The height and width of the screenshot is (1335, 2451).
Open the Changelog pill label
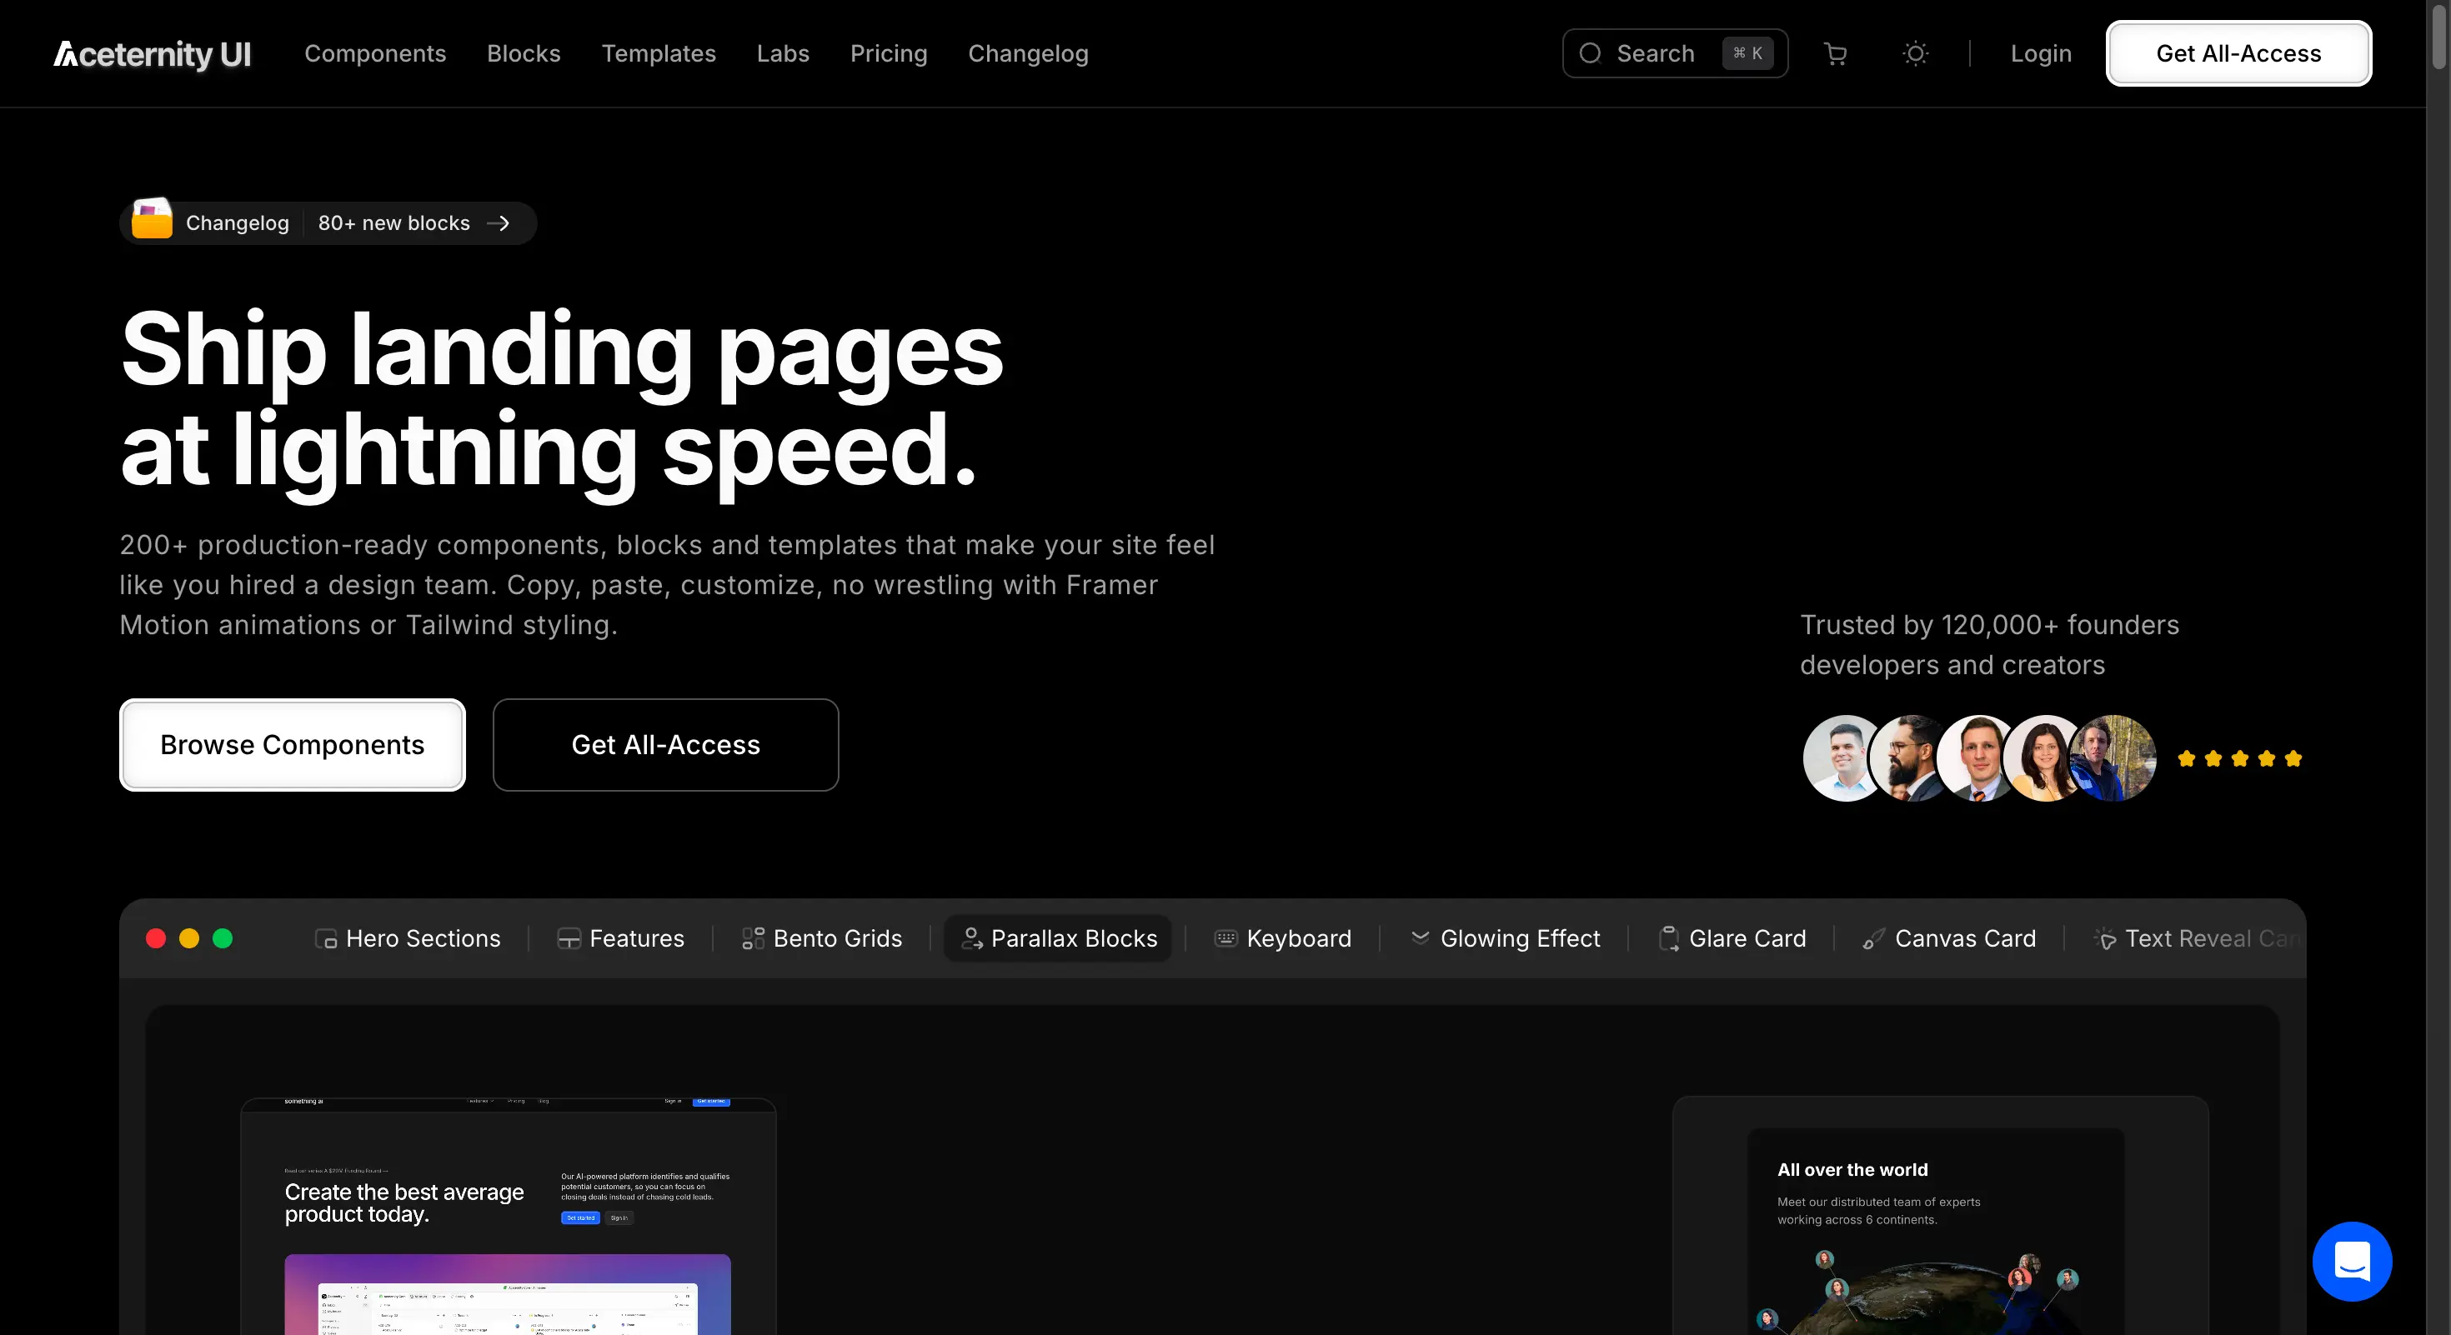point(237,223)
